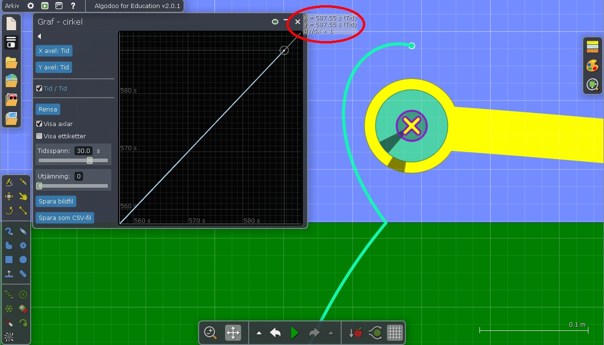Pick the Circle drawing tool
Image resolution: width=604 pixels, height=345 pixels.
23,260
